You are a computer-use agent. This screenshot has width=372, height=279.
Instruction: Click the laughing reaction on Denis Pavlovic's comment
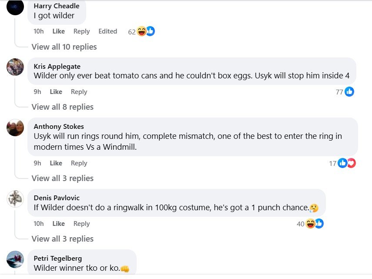tap(311, 224)
